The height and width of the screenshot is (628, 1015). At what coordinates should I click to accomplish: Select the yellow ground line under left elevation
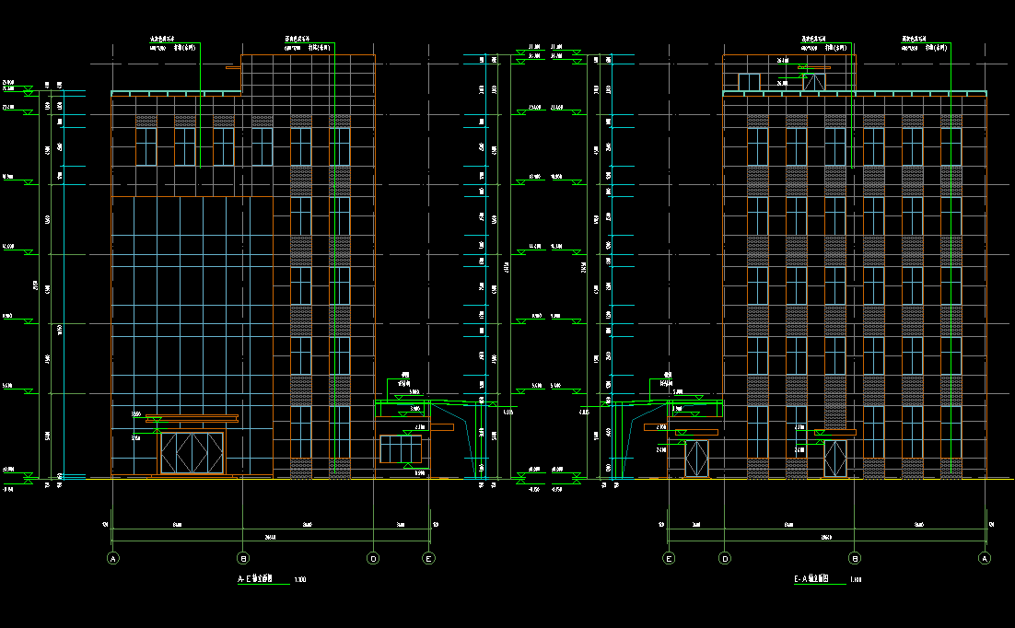pyautogui.click(x=267, y=479)
